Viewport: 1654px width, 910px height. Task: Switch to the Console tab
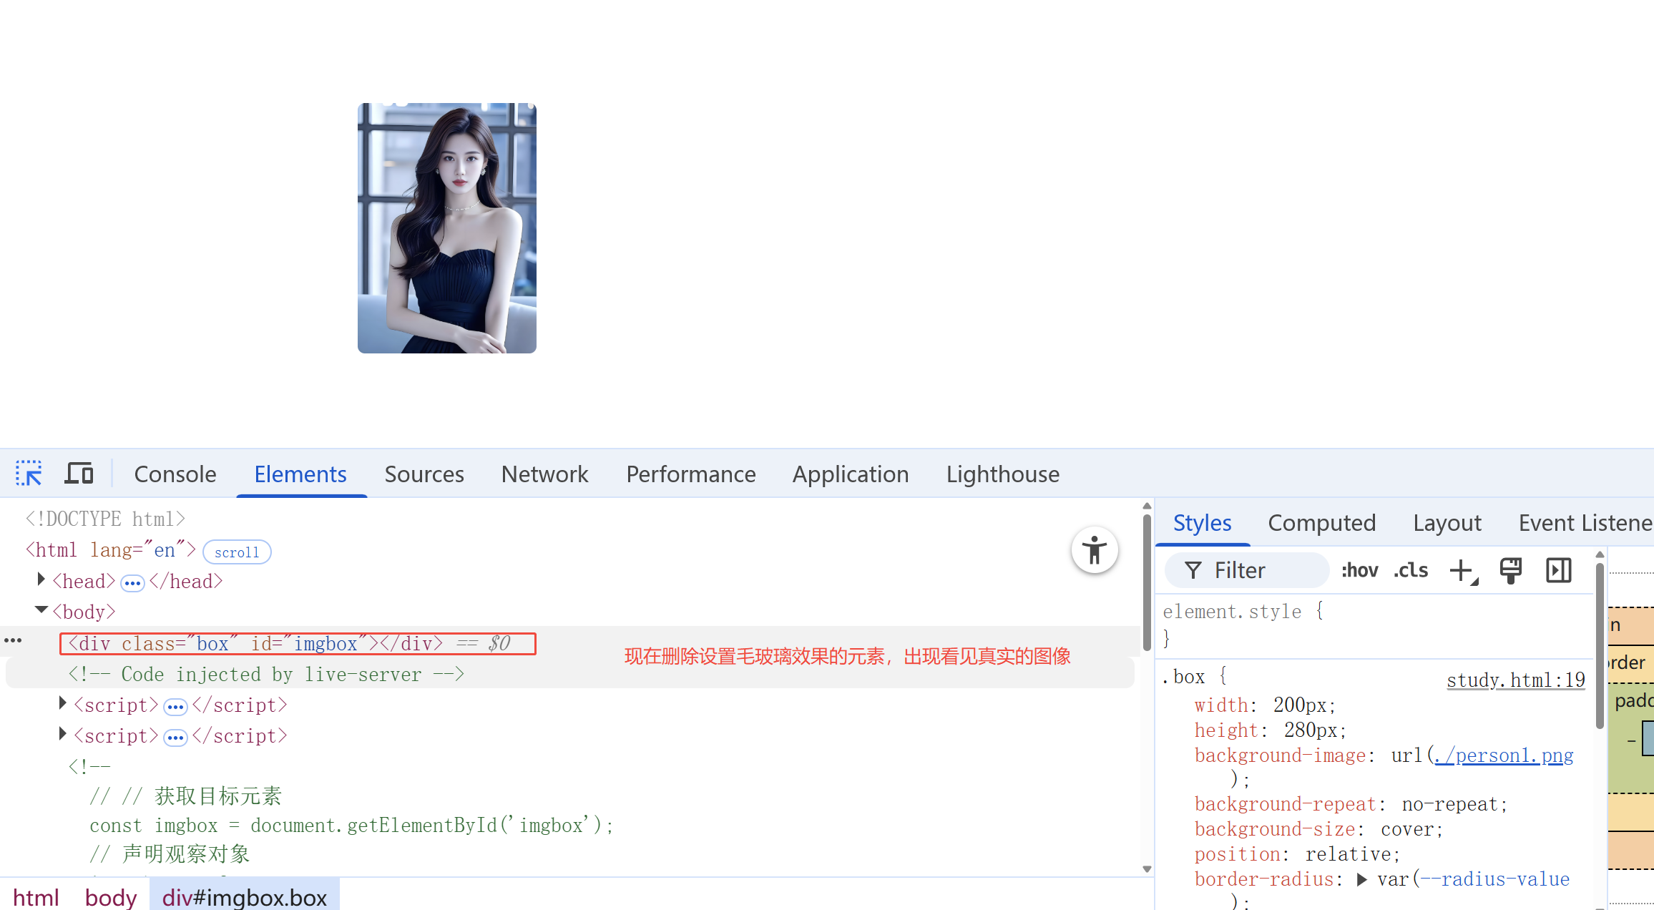(175, 474)
